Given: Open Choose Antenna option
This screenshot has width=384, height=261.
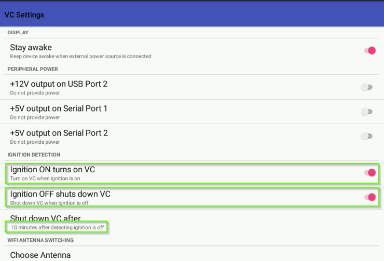Looking at the screenshot, I should click(192, 255).
